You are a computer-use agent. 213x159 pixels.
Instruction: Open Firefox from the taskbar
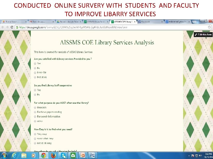(x=54, y=156)
